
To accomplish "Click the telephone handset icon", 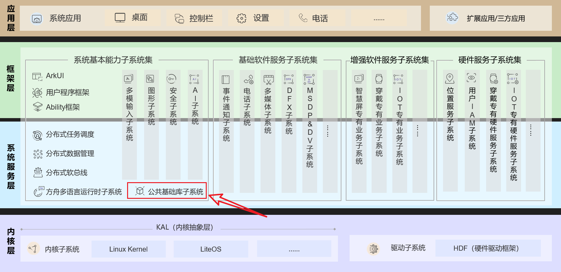I will pyautogui.click(x=303, y=18).
